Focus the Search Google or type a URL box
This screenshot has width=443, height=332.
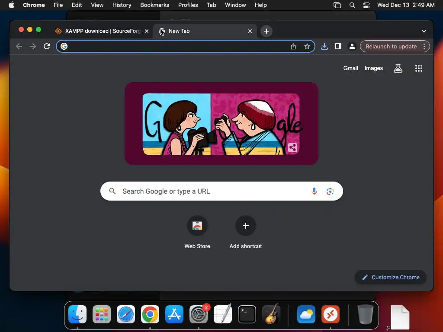(x=221, y=191)
